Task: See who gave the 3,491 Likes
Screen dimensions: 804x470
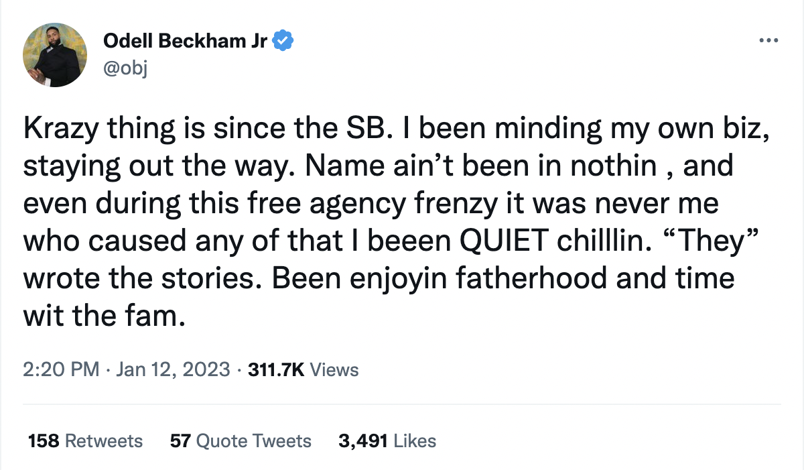Action: (387, 440)
